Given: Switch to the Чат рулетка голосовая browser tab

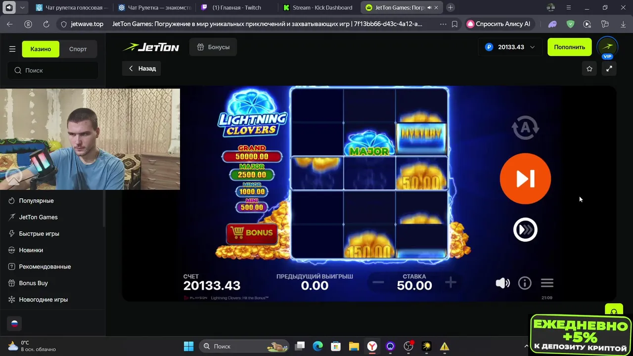Looking at the screenshot, I should (x=72, y=7).
